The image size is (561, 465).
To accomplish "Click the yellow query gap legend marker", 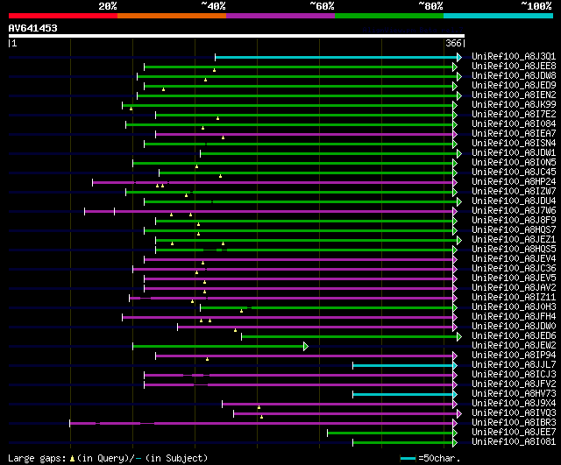I will tap(72, 459).
